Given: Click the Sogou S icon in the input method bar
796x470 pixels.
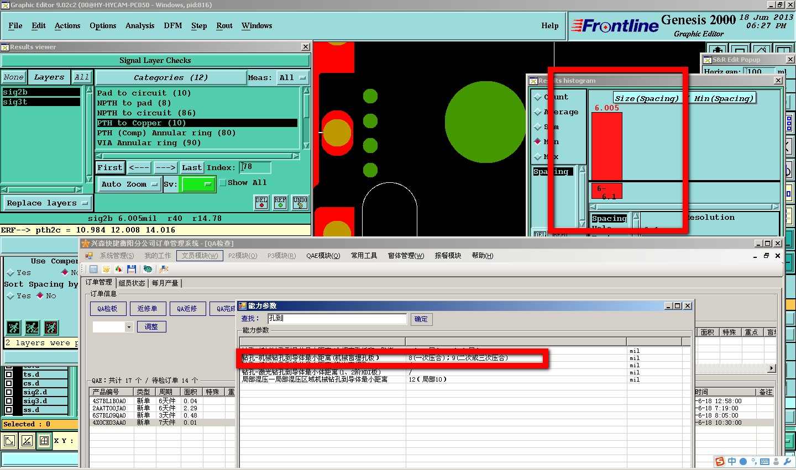Looking at the screenshot, I should (719, 462).
